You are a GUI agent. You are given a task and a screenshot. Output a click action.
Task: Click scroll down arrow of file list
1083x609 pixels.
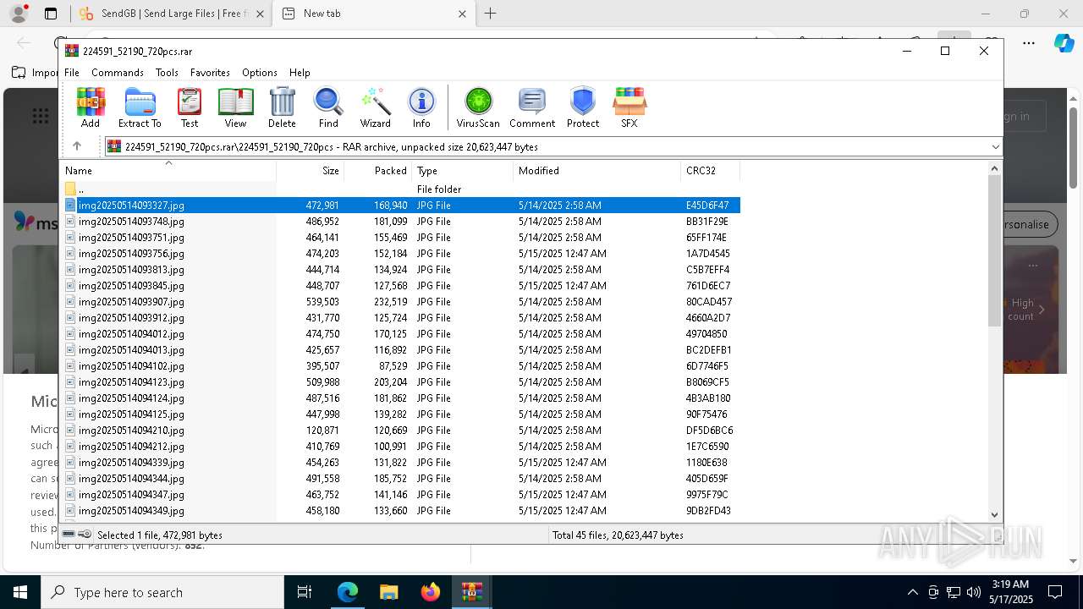[x=994, y=514]
